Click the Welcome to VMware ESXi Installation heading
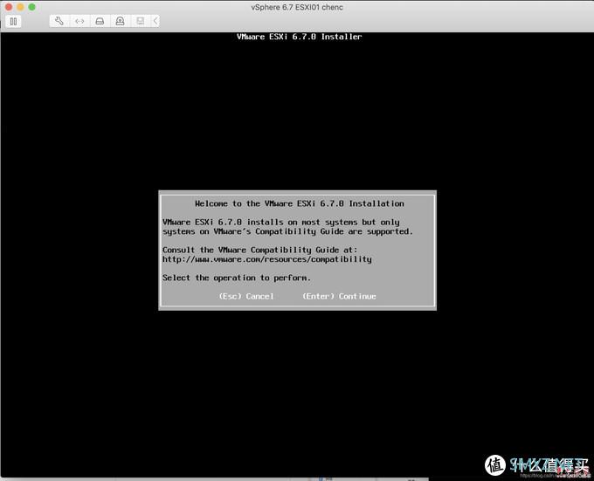 coord(300,203)
